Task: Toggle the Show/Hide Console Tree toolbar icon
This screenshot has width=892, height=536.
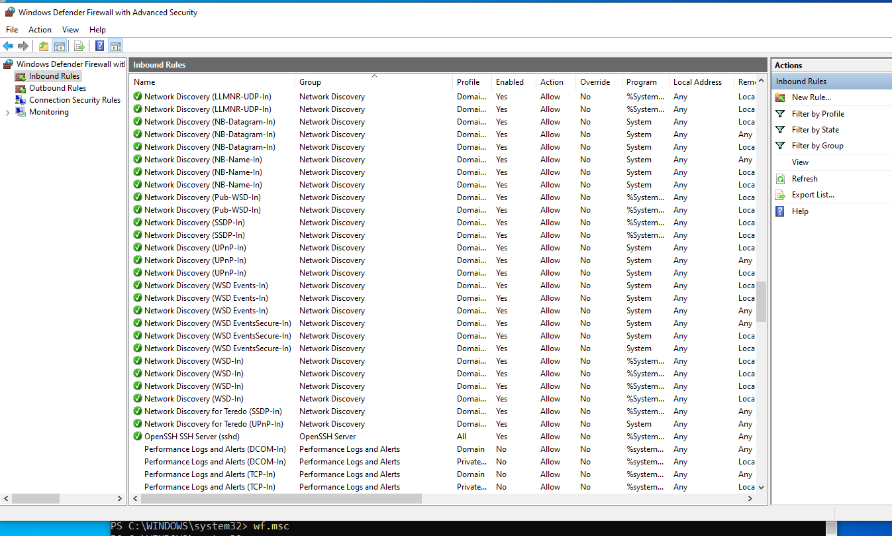Action: [x=59, y=46]
